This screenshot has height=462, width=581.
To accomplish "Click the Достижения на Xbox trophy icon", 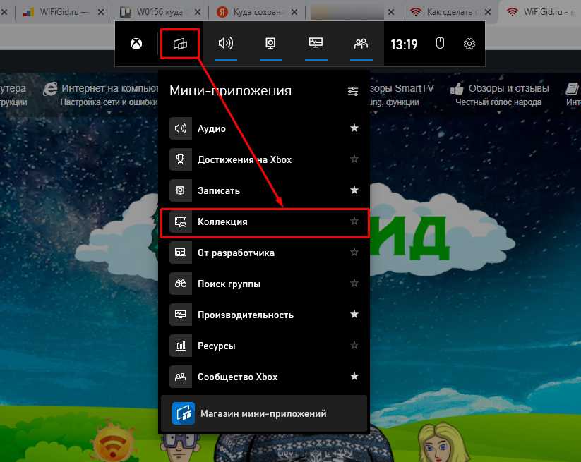I will (181, 159).
